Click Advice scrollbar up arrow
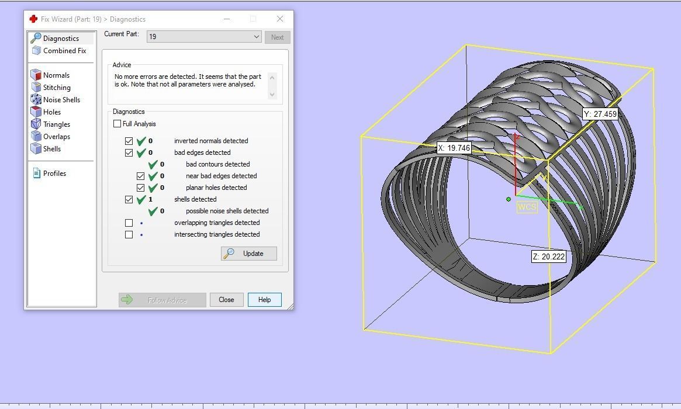This screenshot has height=409, width=681. point(272,78)
